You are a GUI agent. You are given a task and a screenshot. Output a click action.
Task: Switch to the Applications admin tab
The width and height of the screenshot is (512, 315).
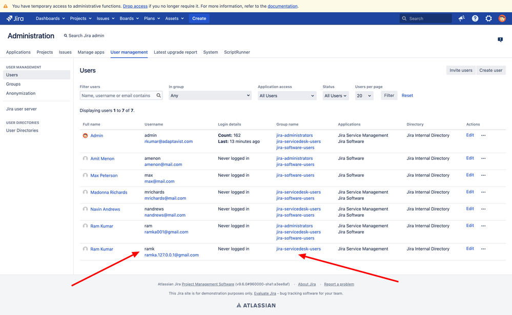tap(18, 52)
